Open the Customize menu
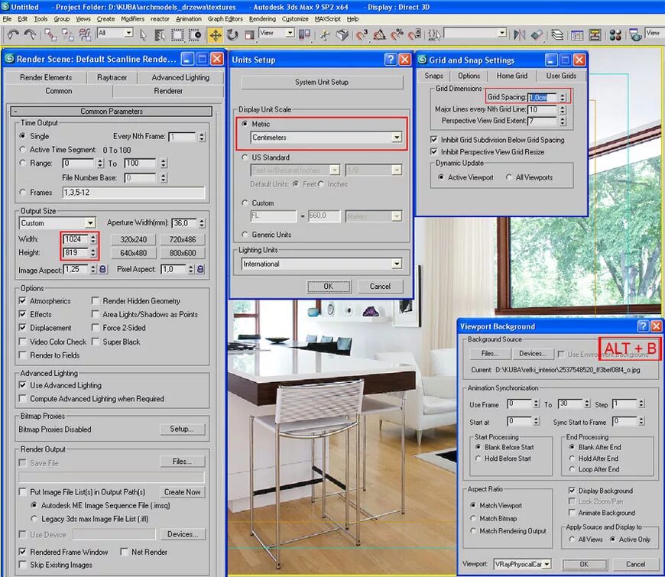 295,19
